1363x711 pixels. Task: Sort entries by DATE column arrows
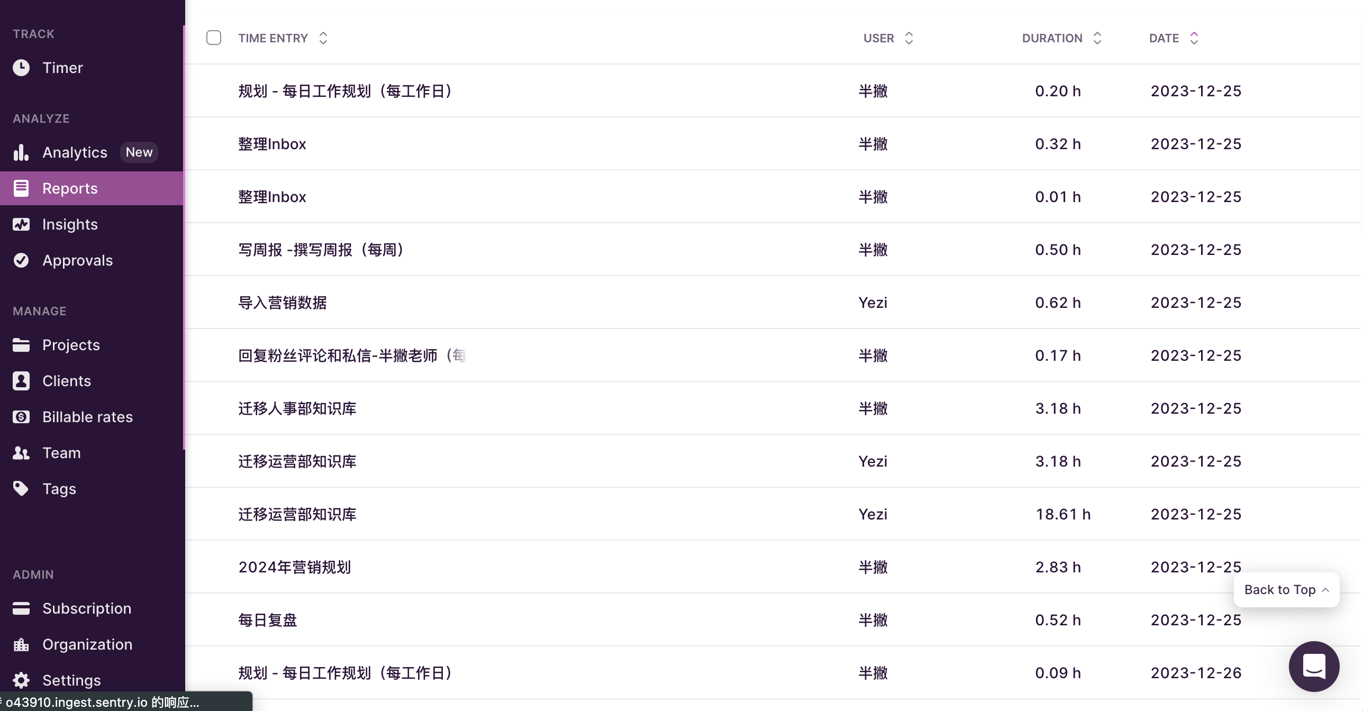[x=1194, y=38]
